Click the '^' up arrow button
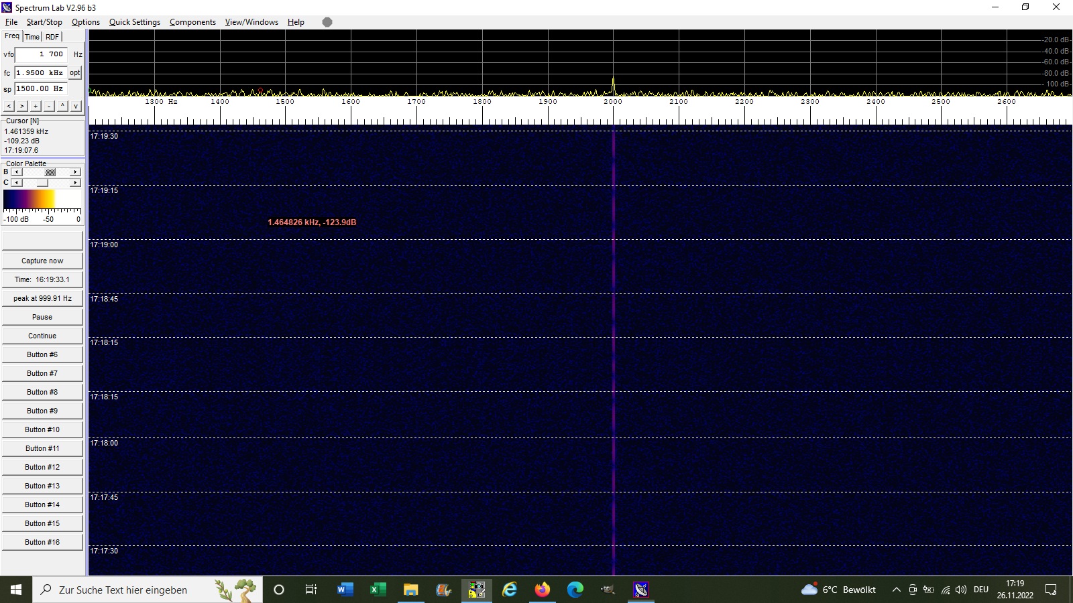 62,106
